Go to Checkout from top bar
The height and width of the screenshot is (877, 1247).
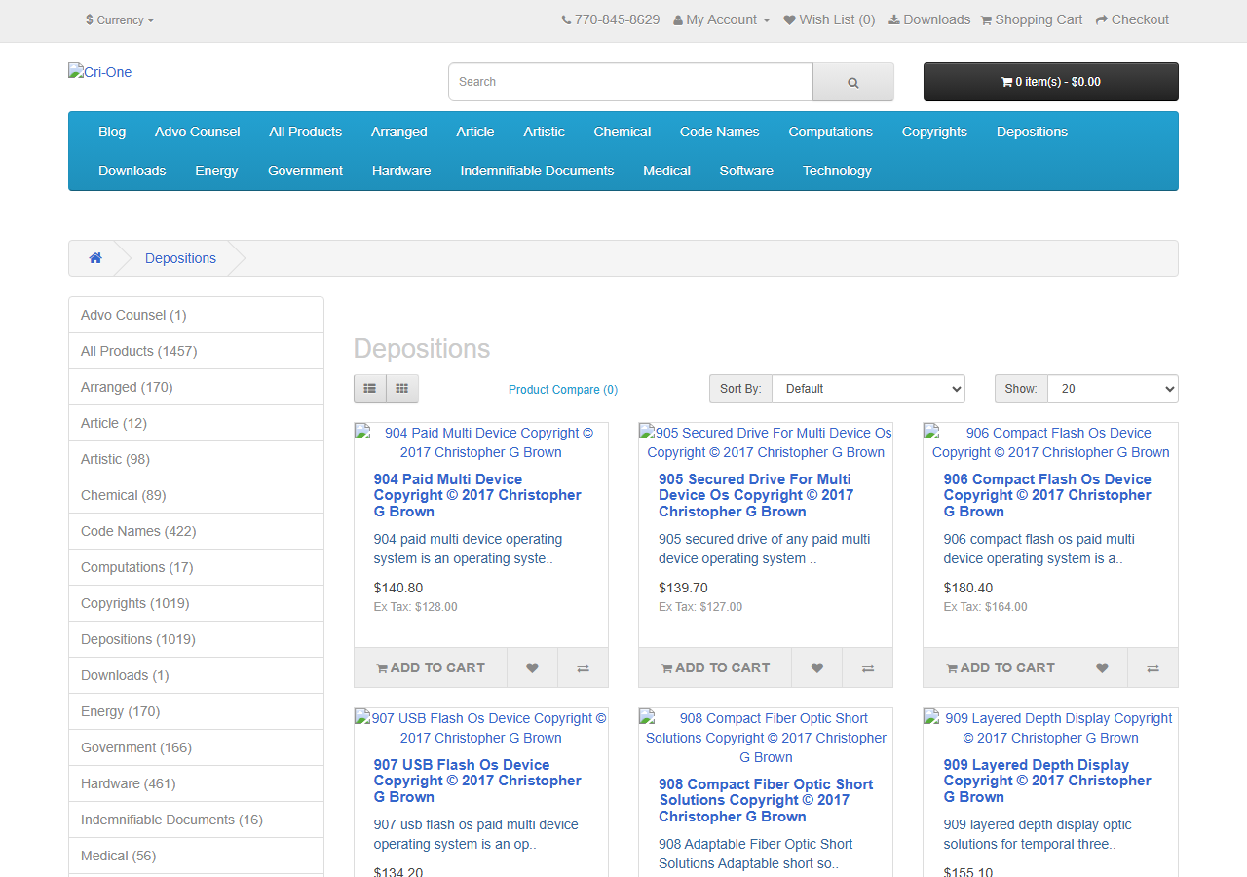coord(1132,19)
